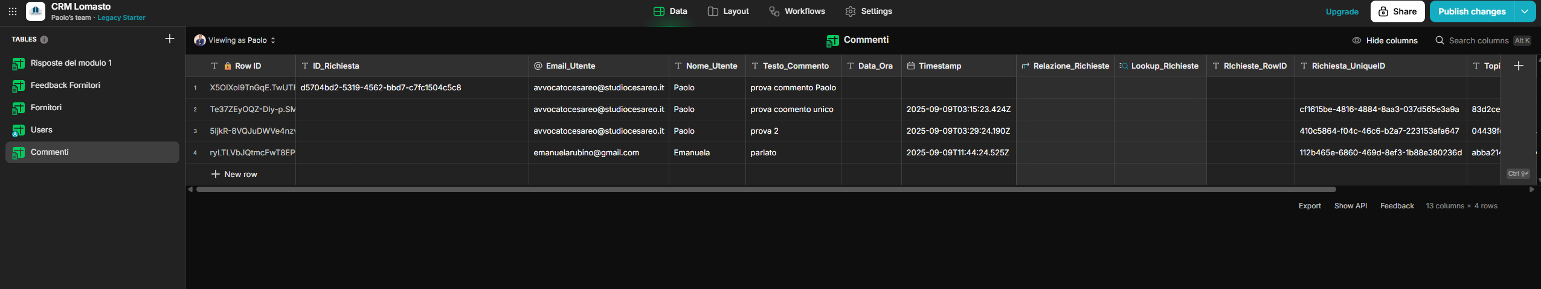Screen dimensions: 1541x289
Task: Click Legacy Starter plan link
Action: pyautogui.click(x=121, y=18)
